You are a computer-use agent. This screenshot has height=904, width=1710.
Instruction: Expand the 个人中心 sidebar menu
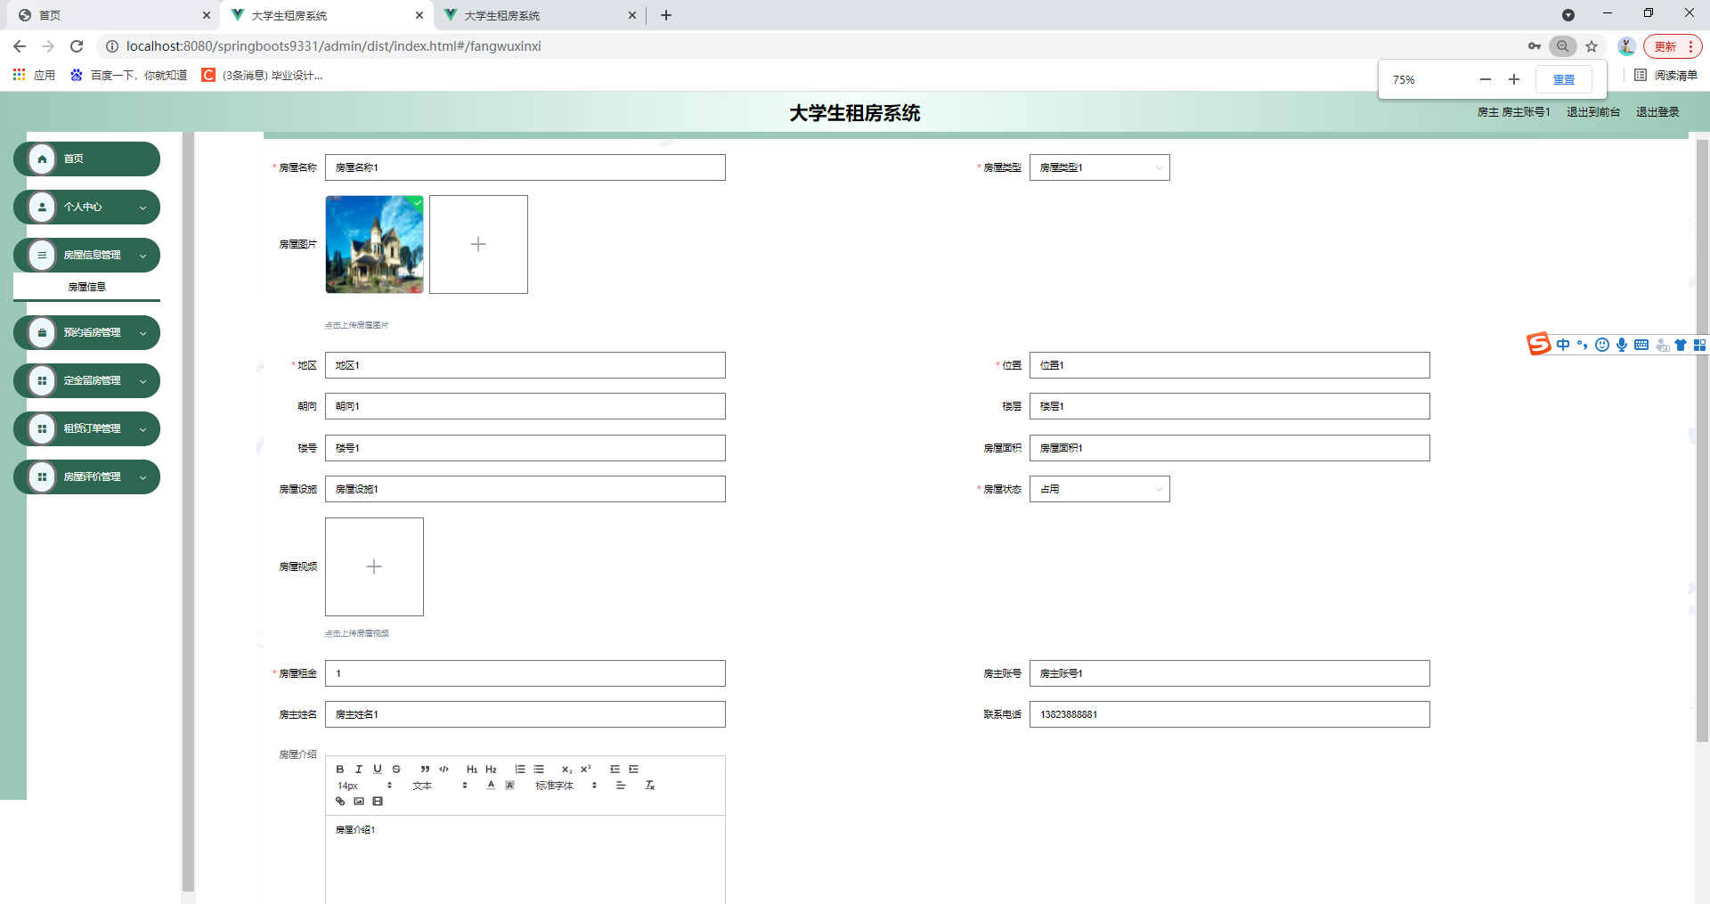[86, 207]
